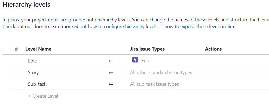
Task: Click the '#' column header
Action: 16,49
